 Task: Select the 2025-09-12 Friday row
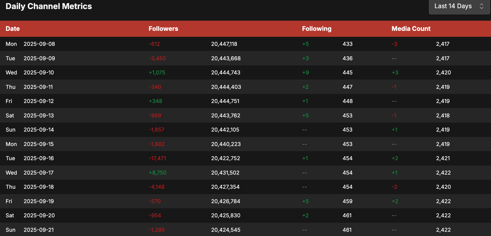(x=39, y=101)
